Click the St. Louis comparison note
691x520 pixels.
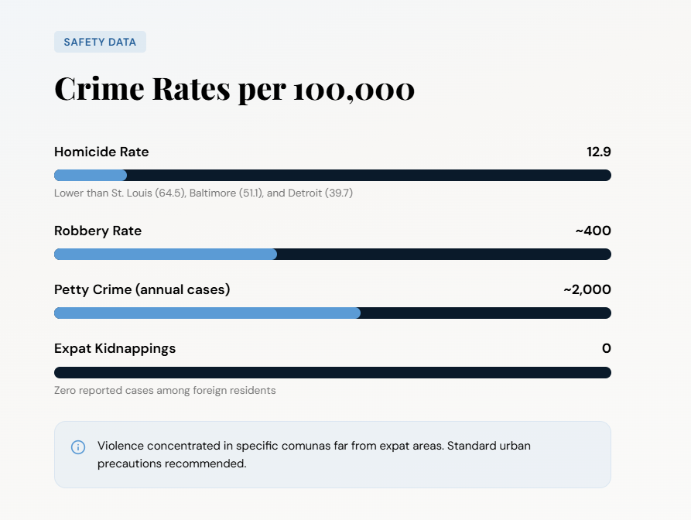(204, 193)
